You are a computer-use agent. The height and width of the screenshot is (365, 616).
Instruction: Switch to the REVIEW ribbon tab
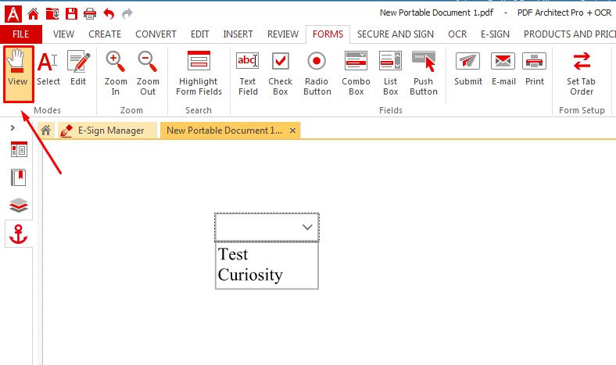[x=283, y=34]
